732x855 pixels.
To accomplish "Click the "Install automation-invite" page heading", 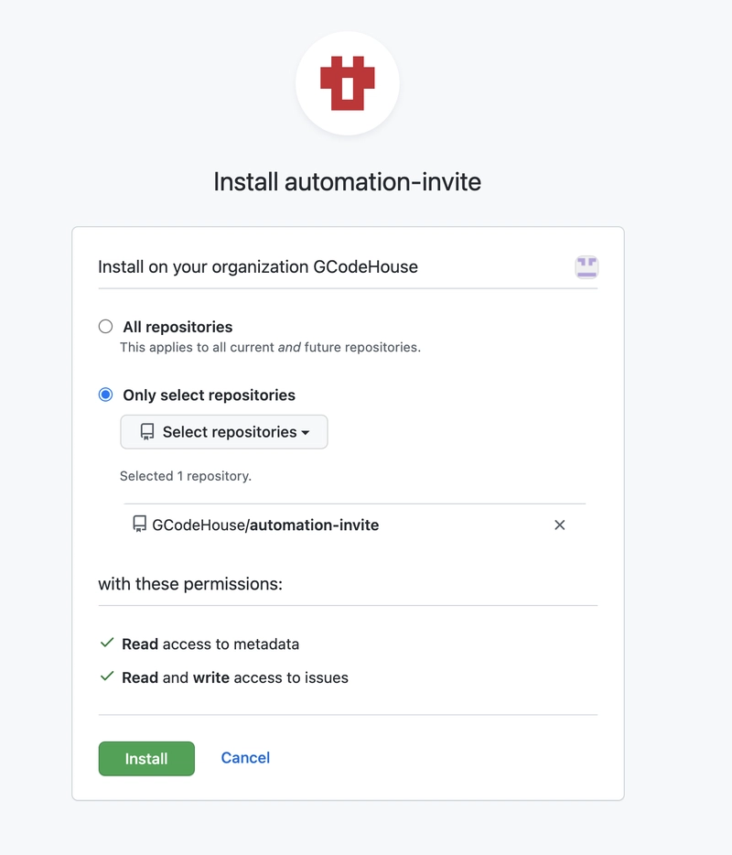I will point(347,181).
